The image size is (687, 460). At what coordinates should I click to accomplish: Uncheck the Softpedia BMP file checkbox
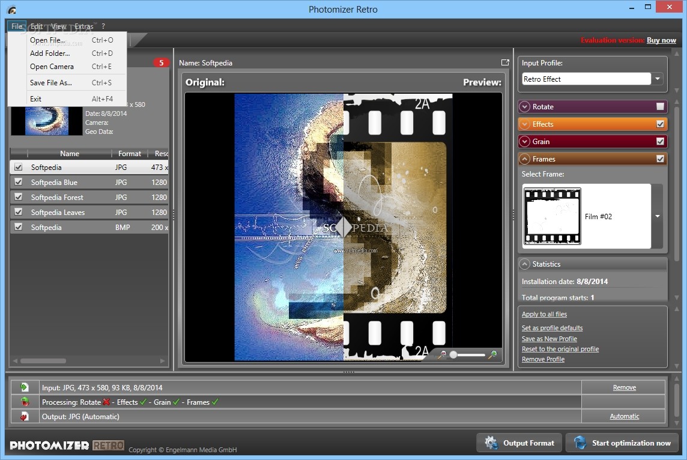[19, 227]
